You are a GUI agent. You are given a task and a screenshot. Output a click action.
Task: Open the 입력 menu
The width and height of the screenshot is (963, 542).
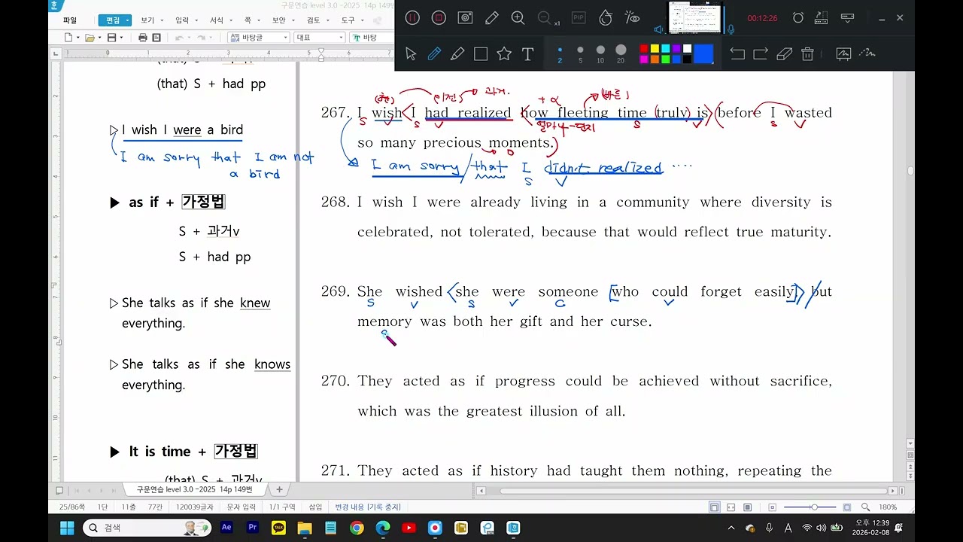(x=182, y=20)
